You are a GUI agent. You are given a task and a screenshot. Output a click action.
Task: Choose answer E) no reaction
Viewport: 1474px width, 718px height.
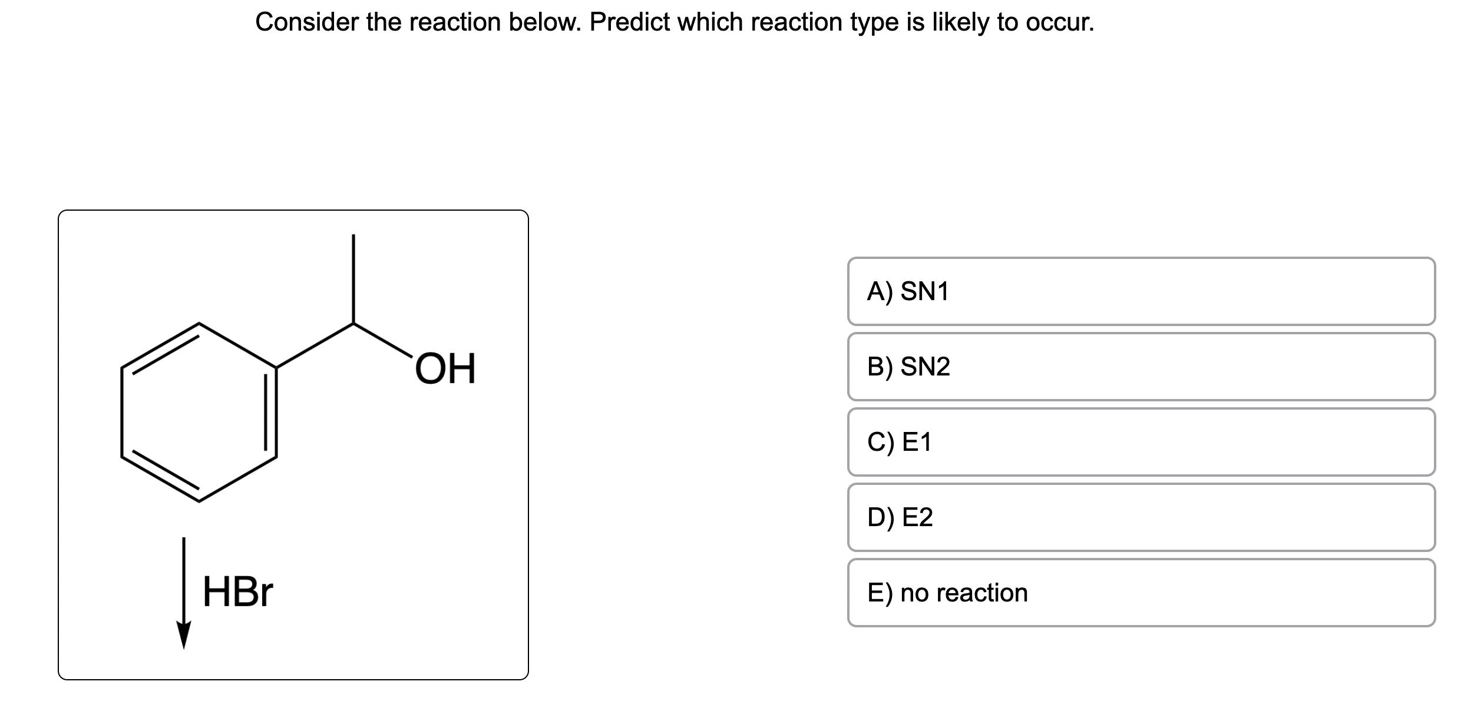[1141, 593]
